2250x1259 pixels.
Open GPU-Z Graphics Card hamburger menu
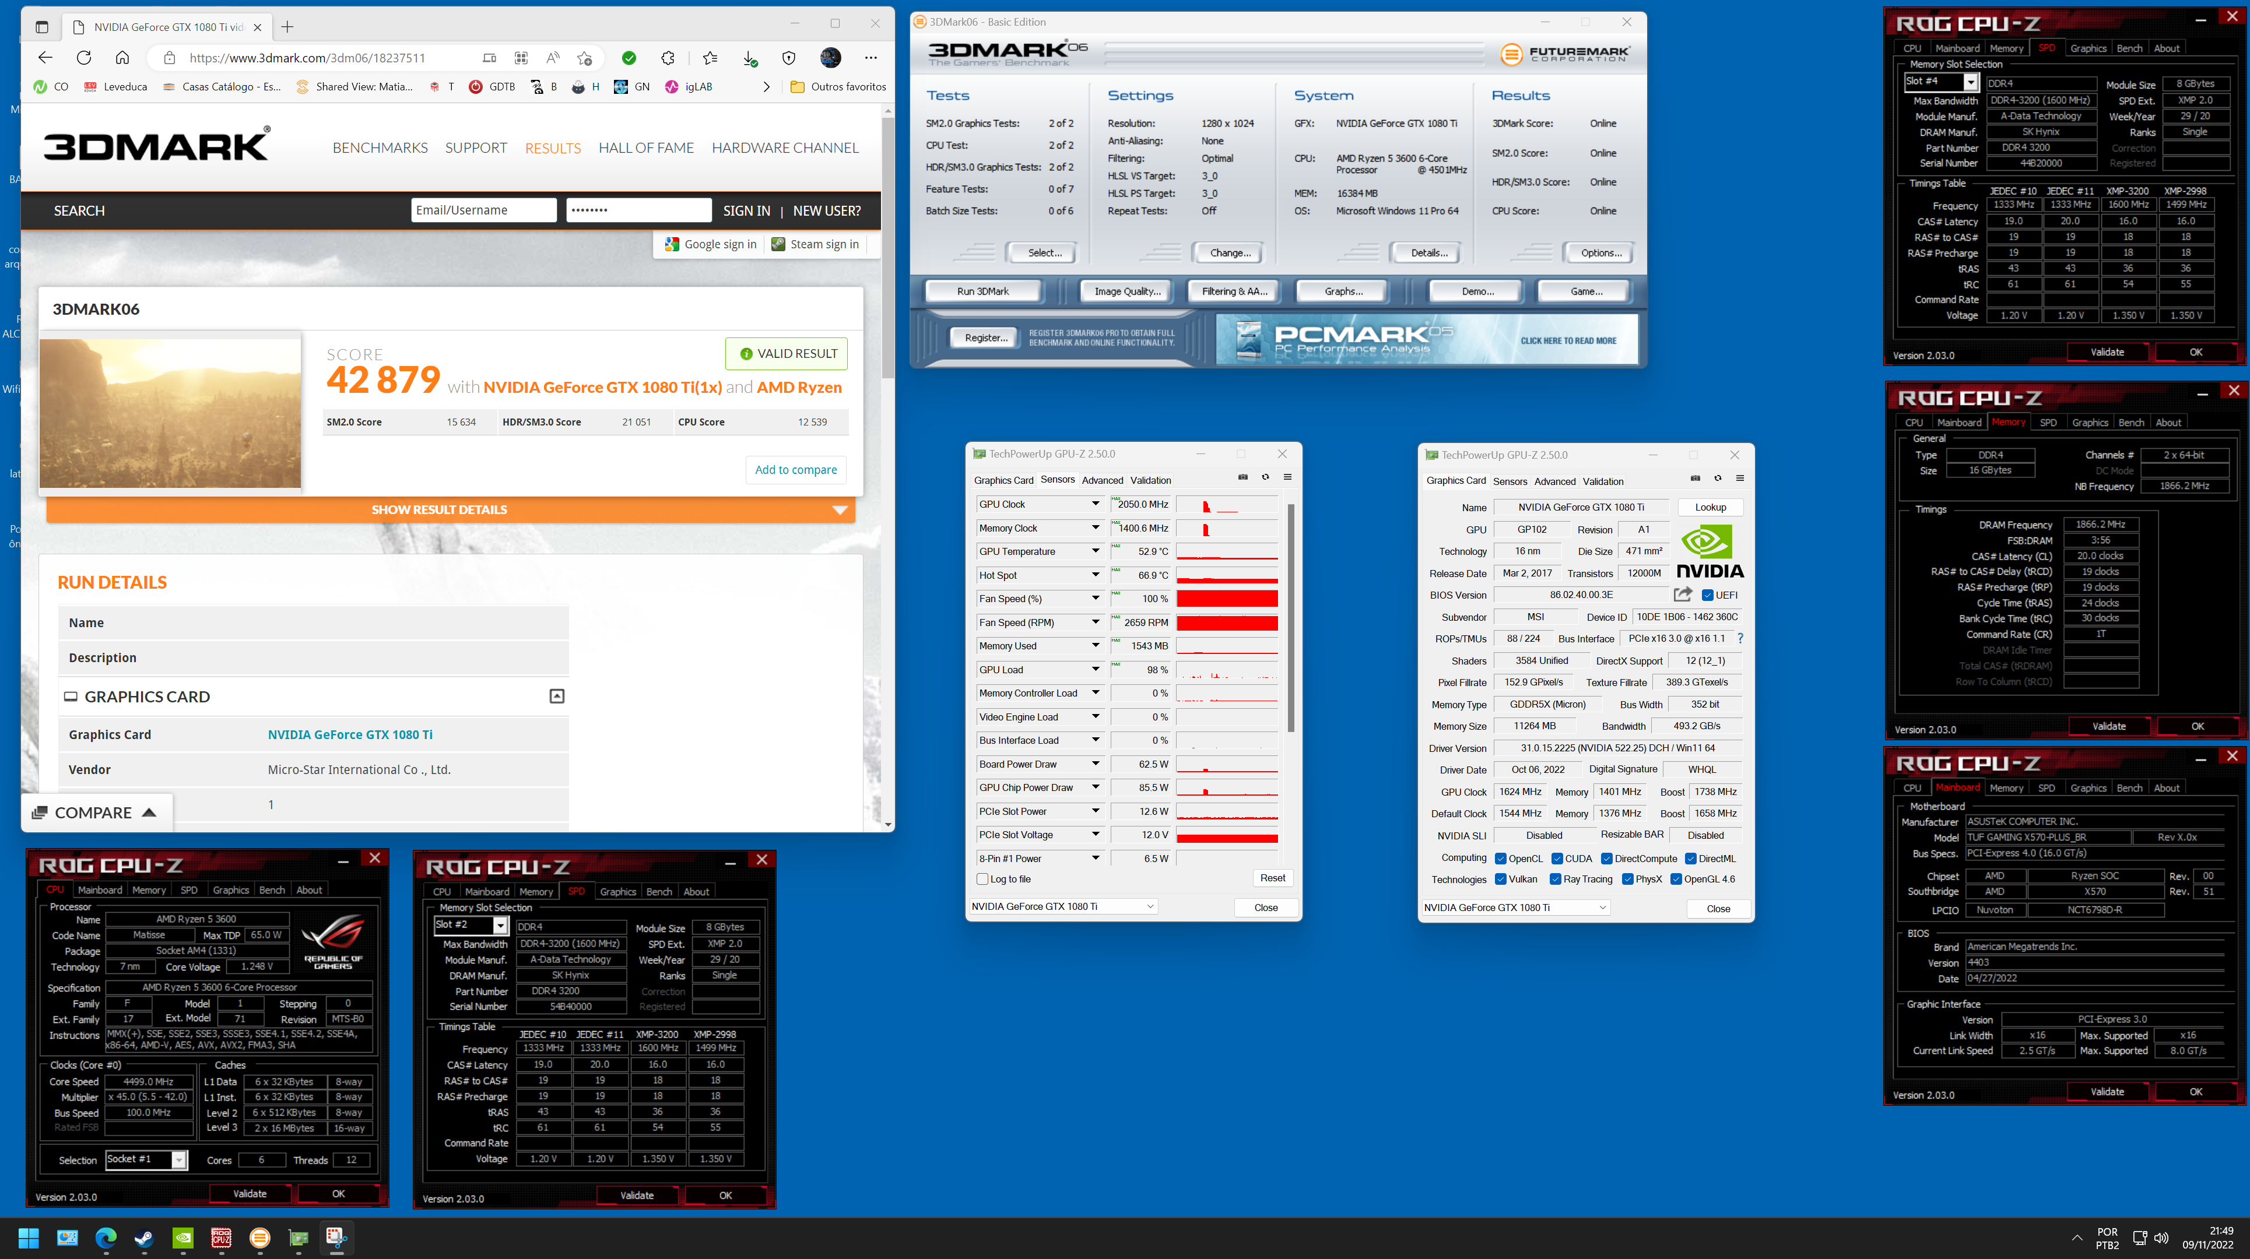point(1740,477)
